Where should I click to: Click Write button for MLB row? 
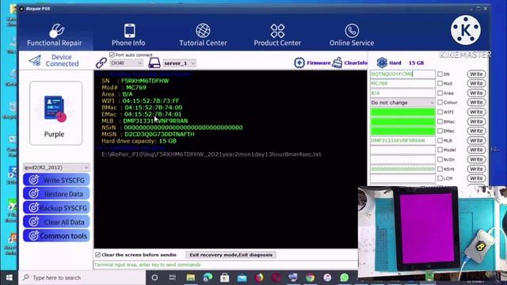[476, 141]
